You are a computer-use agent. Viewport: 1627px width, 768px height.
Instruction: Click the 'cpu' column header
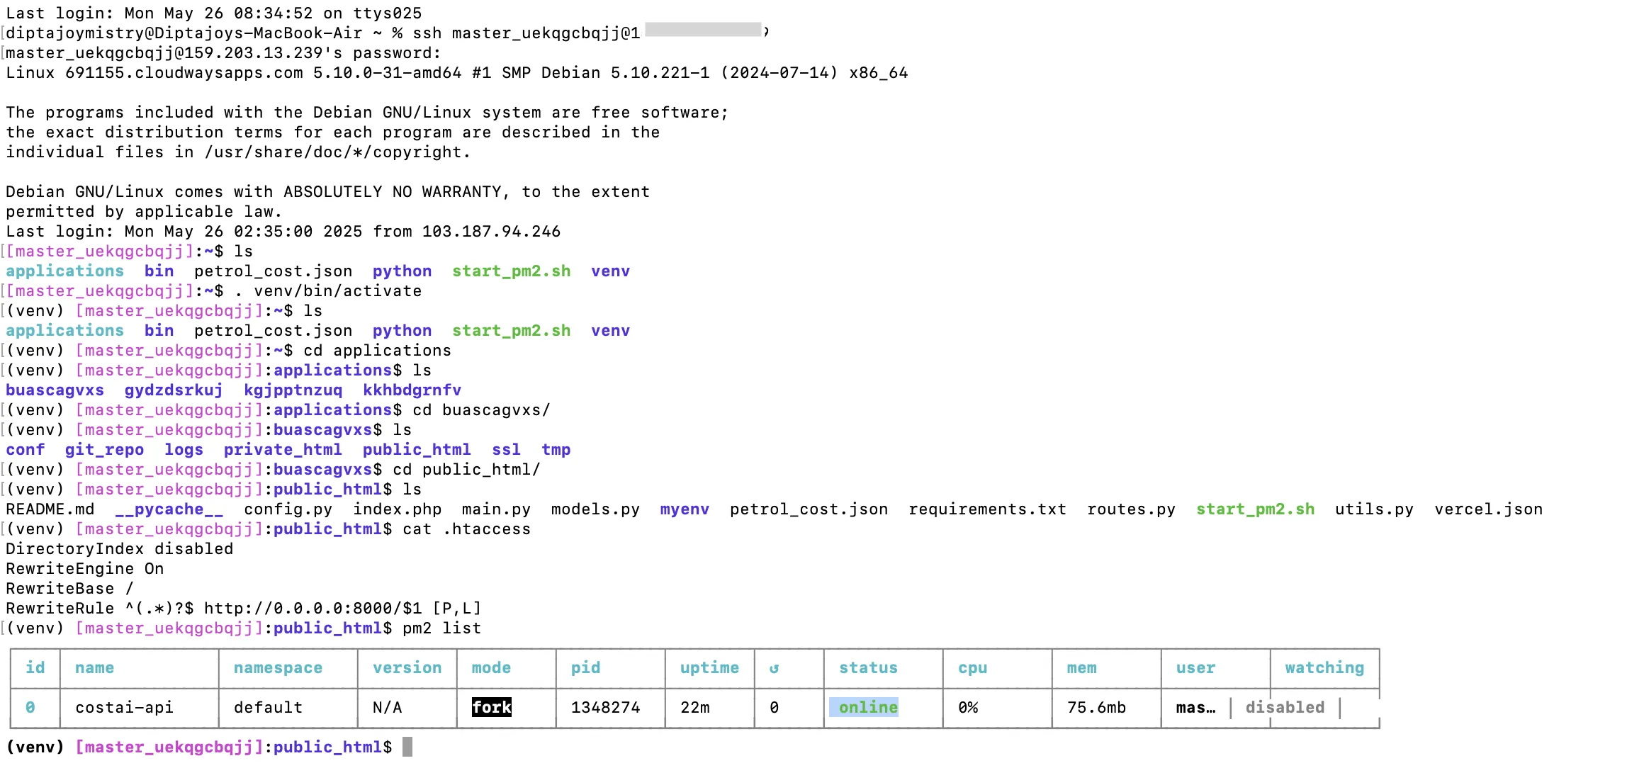[973, 668]
